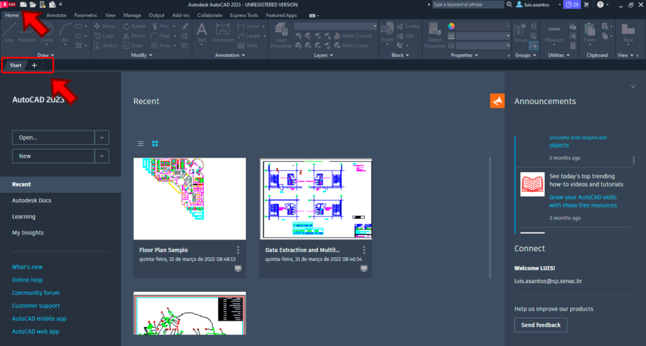Open Floor Plan Sample options menu
This screenshot has height=346, width=646.
238,250
